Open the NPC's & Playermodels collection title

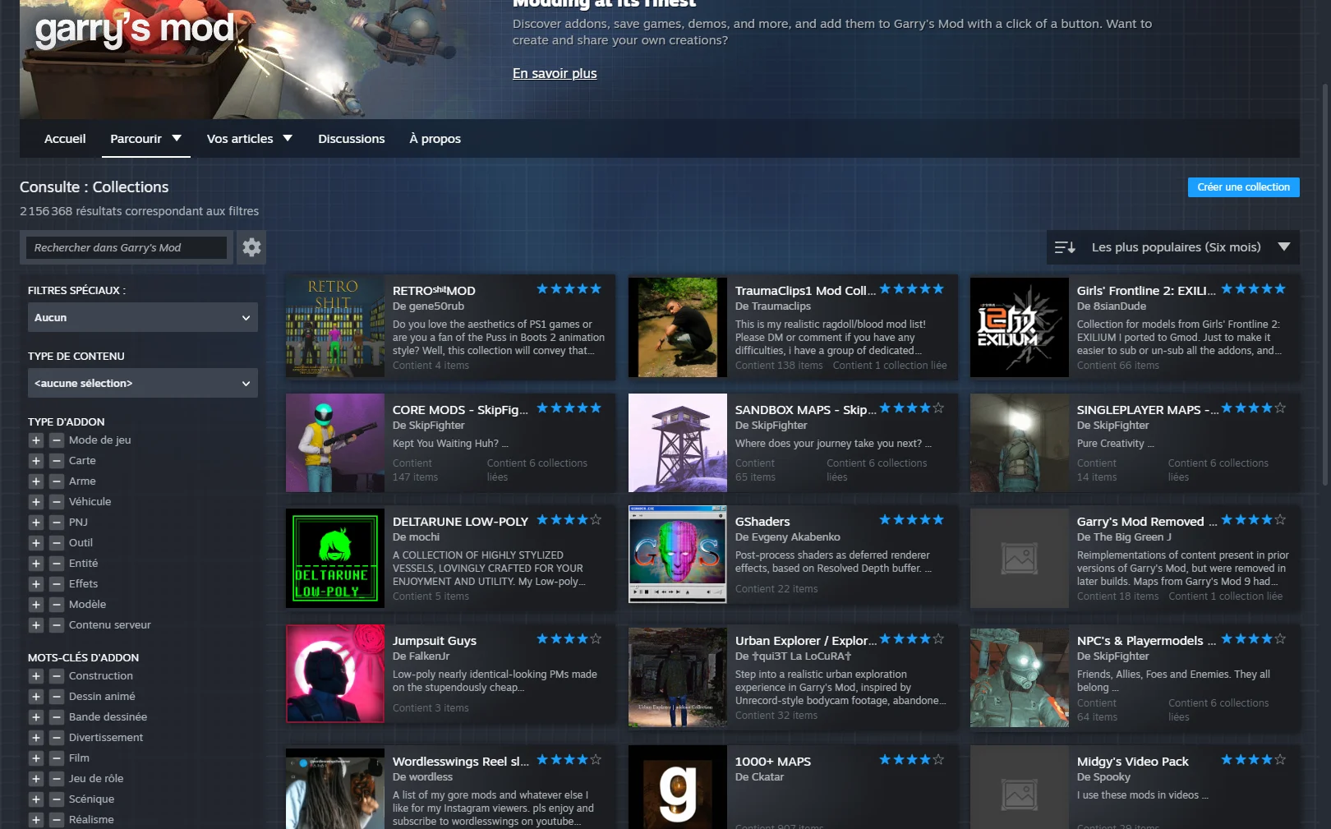click(x=1147, y=641)
